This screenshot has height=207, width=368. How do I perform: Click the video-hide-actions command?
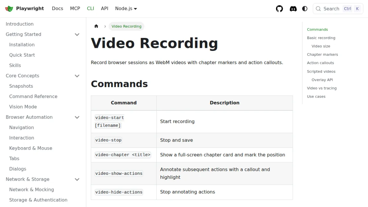click(119, 192)
